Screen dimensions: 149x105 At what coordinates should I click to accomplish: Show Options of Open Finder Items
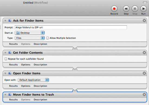click(26, 86)
